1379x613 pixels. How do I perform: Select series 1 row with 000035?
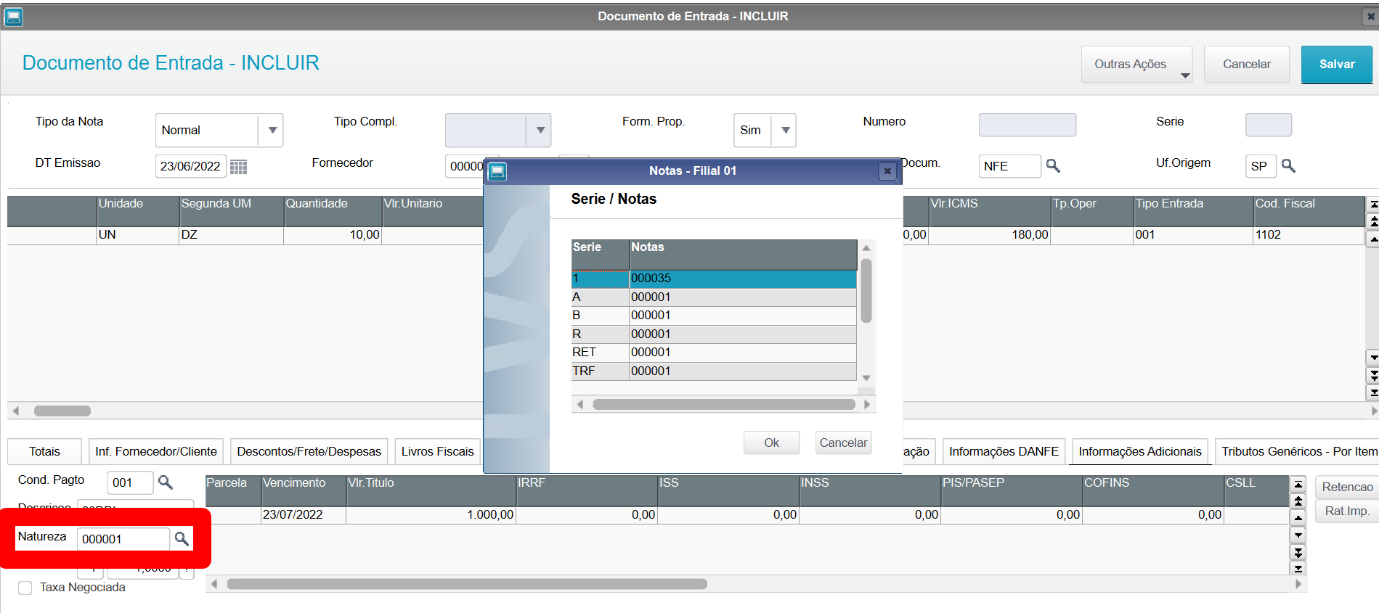pos(714,279)
